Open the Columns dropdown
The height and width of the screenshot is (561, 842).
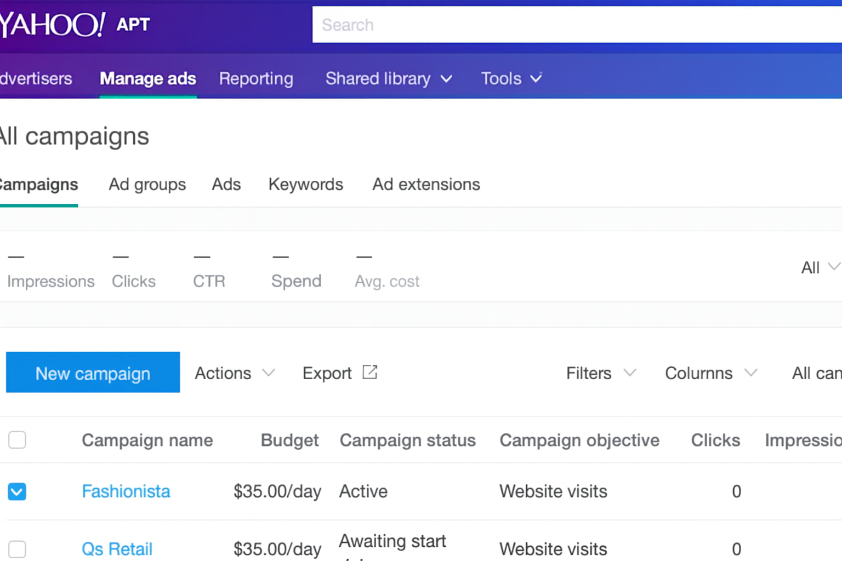pos(710,373)
